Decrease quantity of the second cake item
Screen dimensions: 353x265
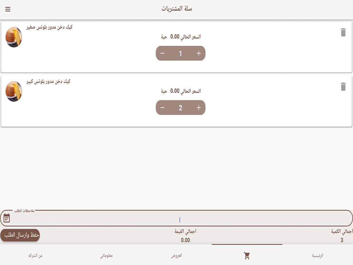162,108
